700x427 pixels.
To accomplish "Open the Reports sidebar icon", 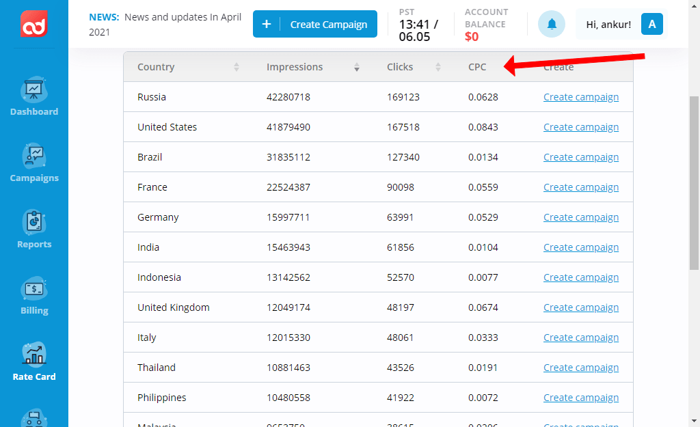I will click(33, 222).
